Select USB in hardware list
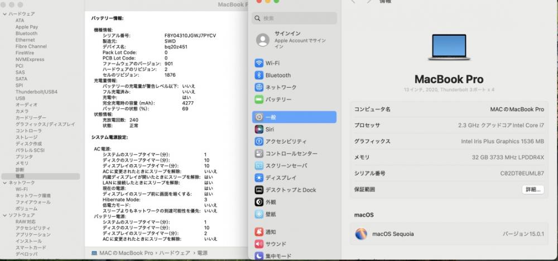Screen dimensions: 558x261 click(20, 98)
